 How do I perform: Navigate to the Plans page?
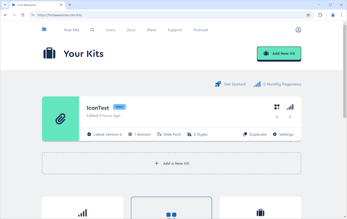tap(152, 30)
